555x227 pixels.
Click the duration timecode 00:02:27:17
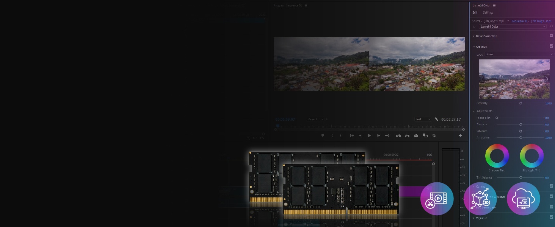pyautogui.click(x=451, y=119)
